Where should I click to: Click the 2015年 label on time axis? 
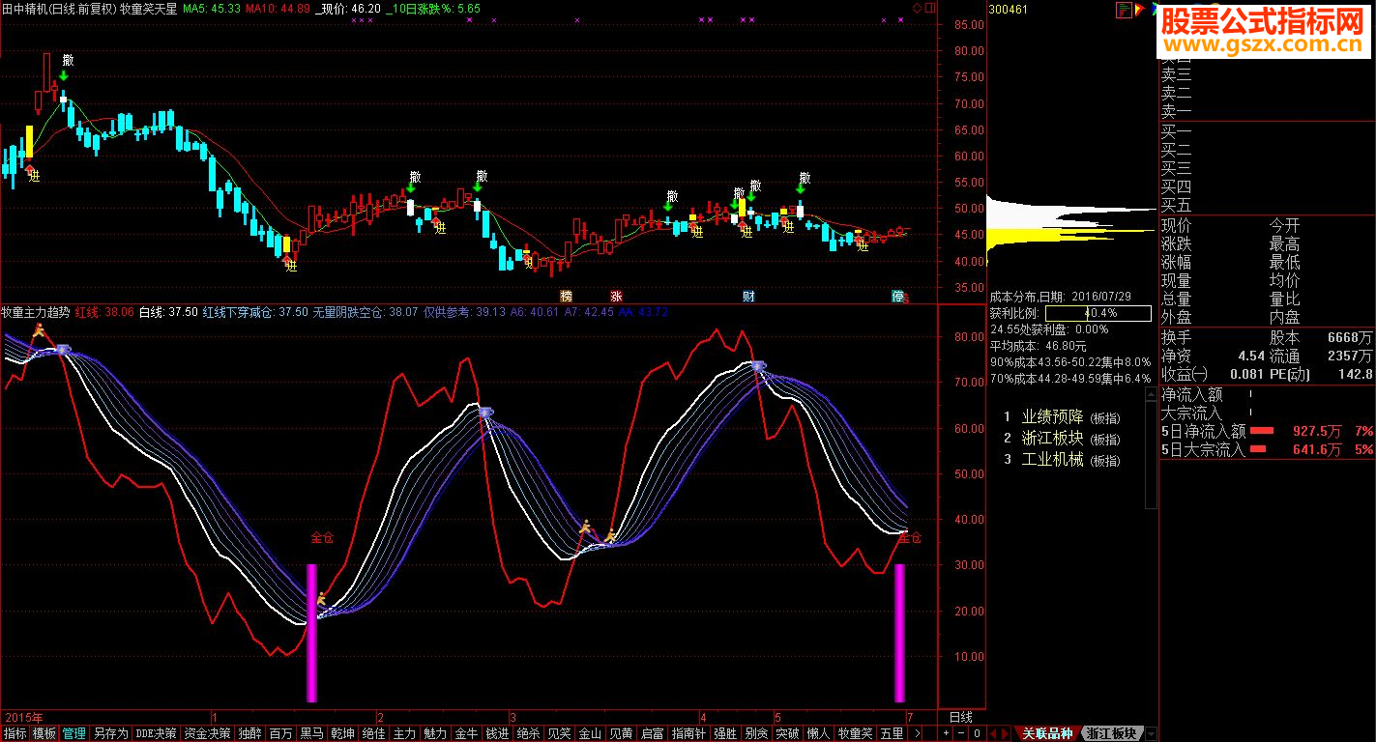tap(24, 718)
